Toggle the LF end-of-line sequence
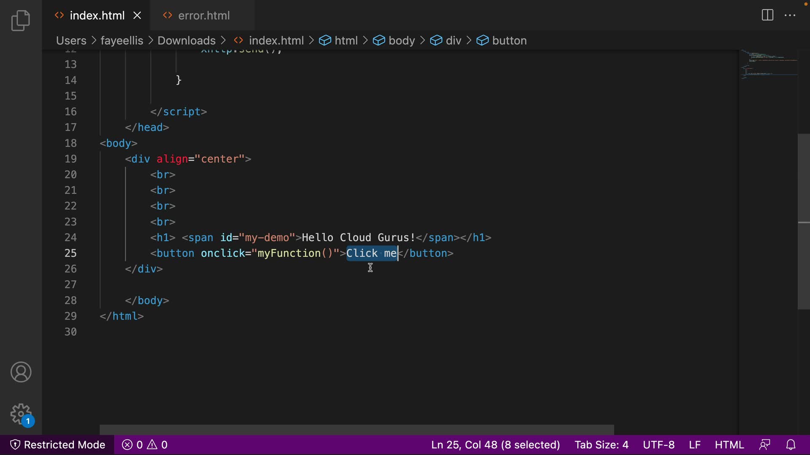 click(694, 445)
